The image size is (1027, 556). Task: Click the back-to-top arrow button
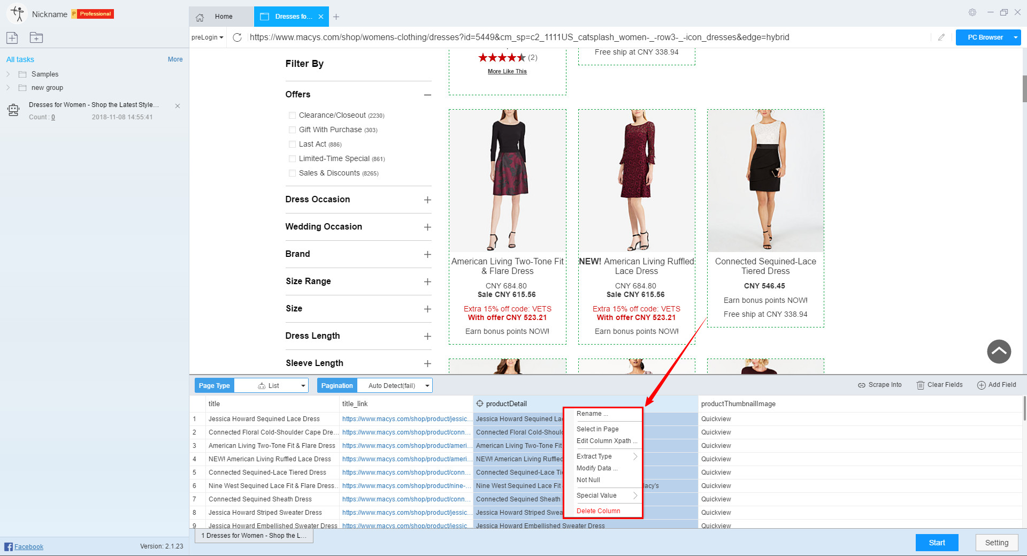click(x=999, y=352)
